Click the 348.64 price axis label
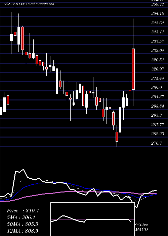 click(158, 23)
